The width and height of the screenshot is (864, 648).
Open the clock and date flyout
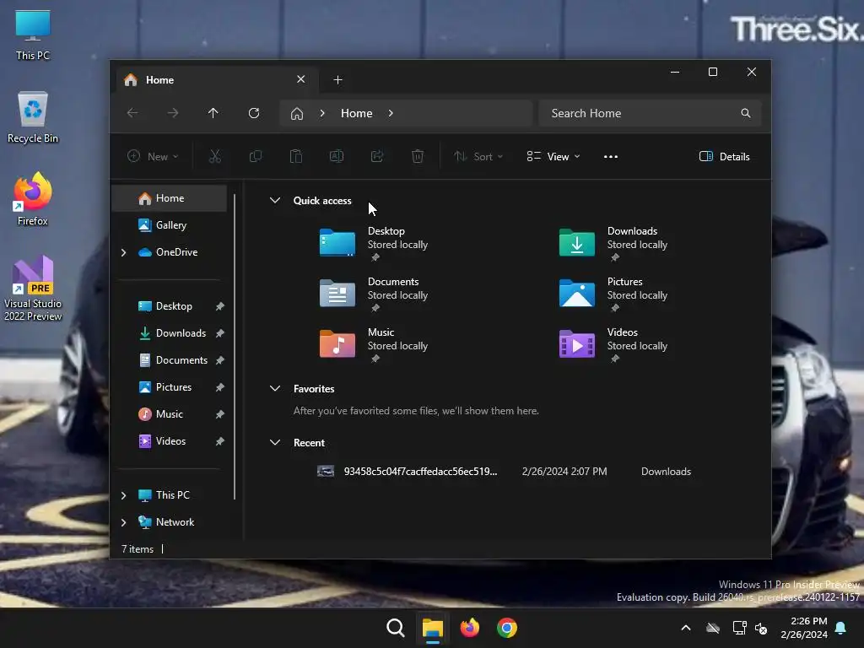(x=804, y=628)
